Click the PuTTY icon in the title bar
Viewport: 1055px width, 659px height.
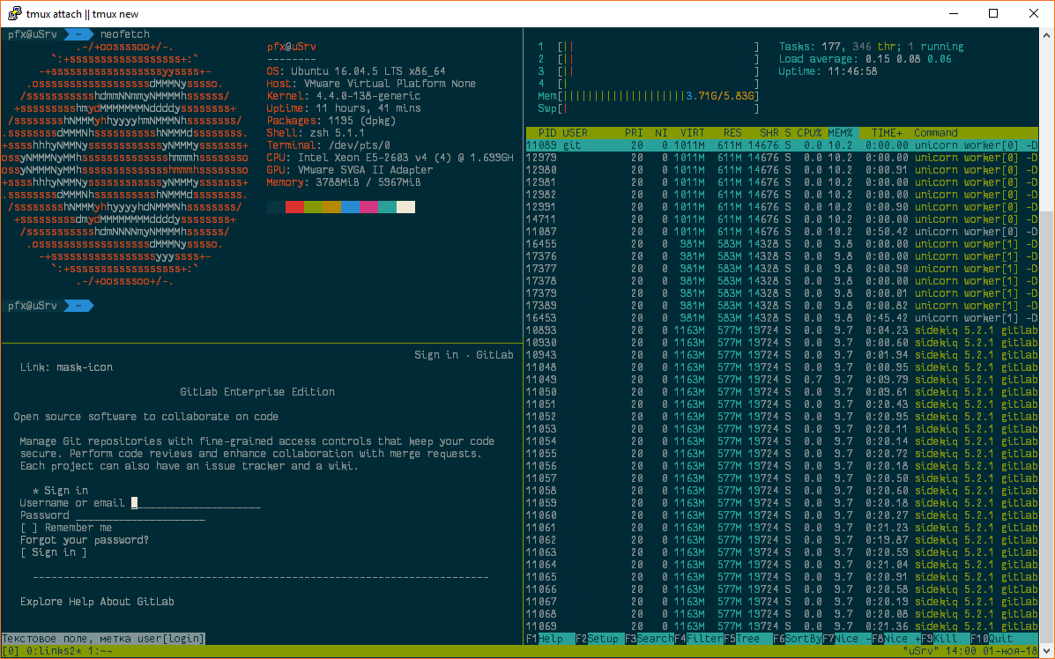pos(13,13)
